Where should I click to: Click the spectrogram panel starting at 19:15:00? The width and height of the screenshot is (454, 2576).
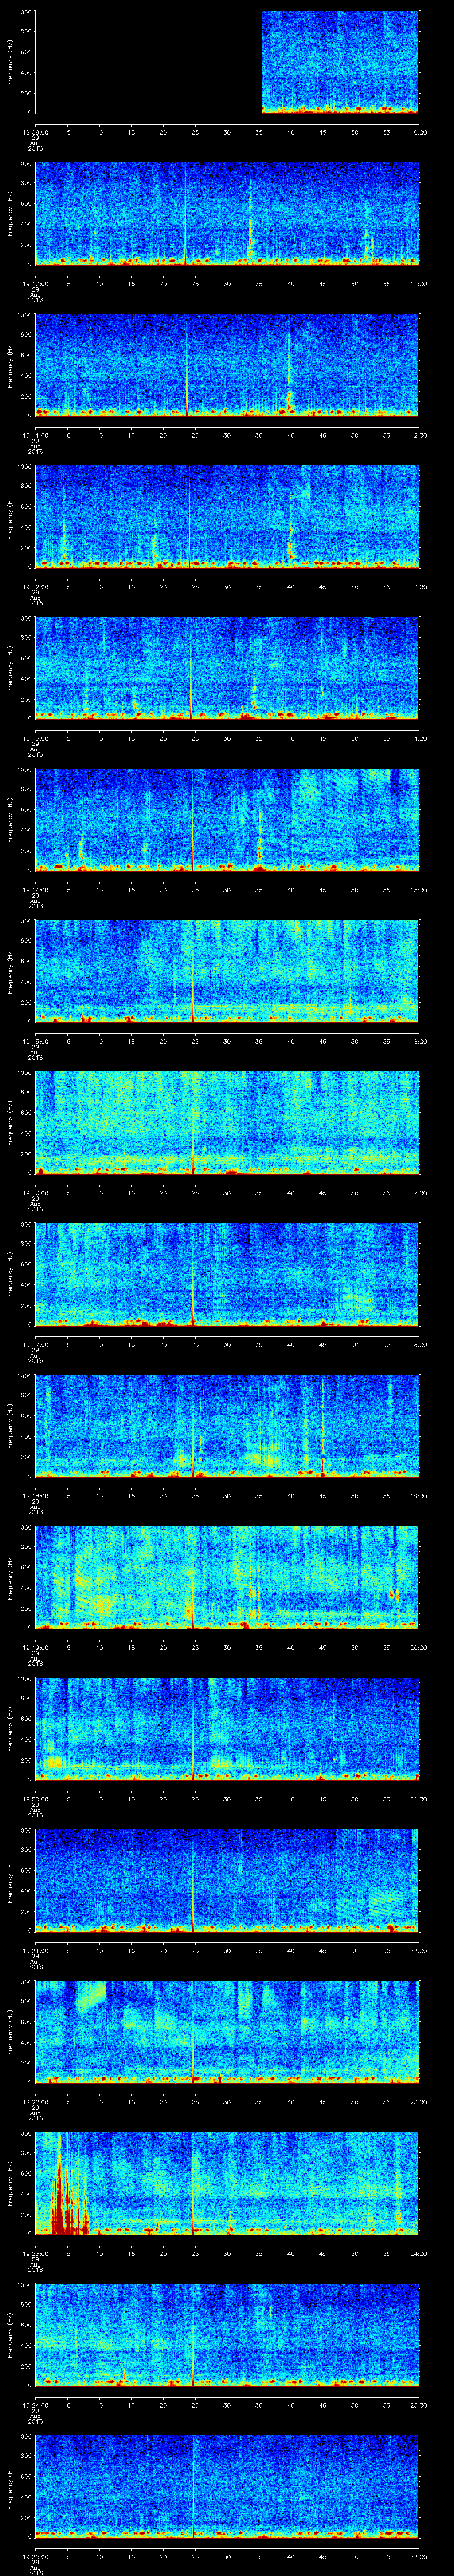coord(227,971)
